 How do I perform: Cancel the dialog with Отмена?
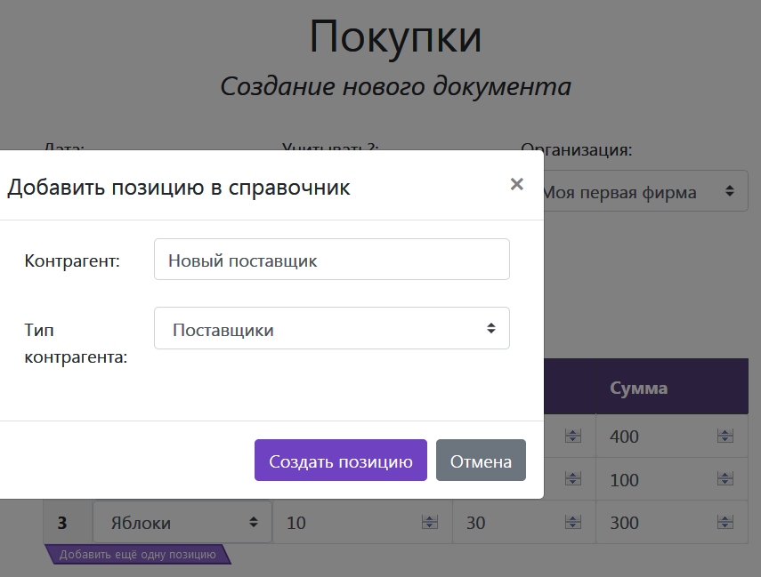[x=481, y=461]
